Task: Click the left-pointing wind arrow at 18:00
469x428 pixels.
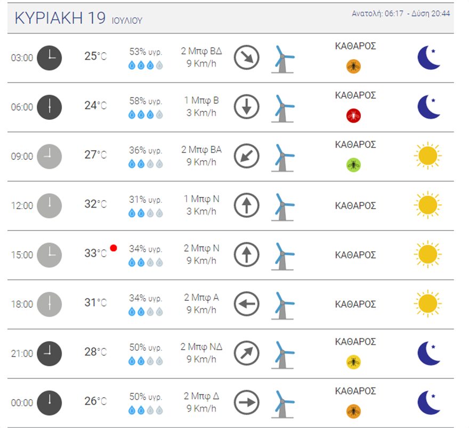Action: [x=247, y=304]
